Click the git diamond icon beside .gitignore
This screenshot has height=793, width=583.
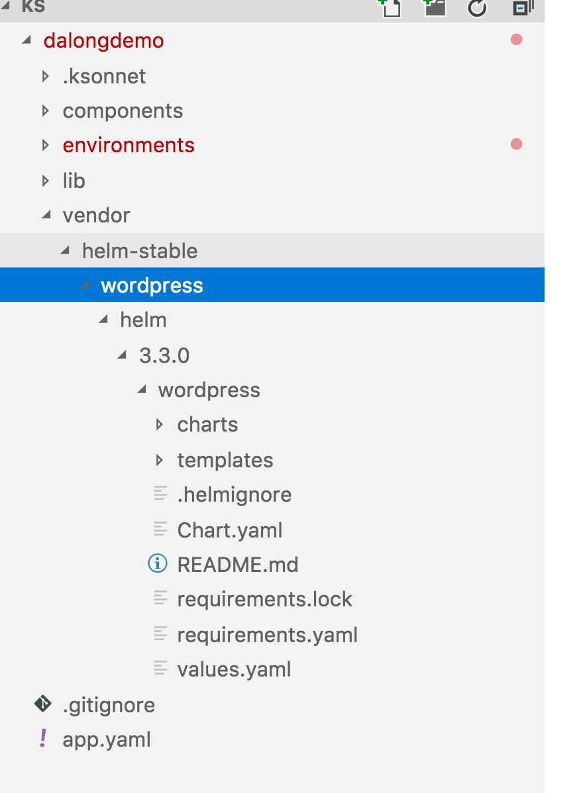click(x=43, y=704)
